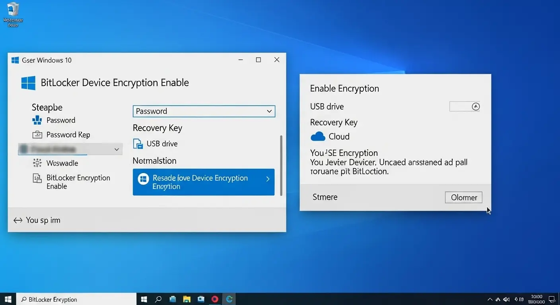Select Password item under Steapbe
Image resolution: width=560 pixels, height=305 pixels.
pyautogui.click(x=61, y=120)
